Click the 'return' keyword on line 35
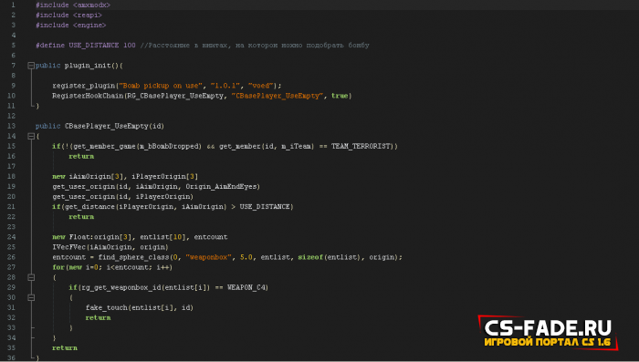Viewport: 639px width, 362px height. [65, 348]
